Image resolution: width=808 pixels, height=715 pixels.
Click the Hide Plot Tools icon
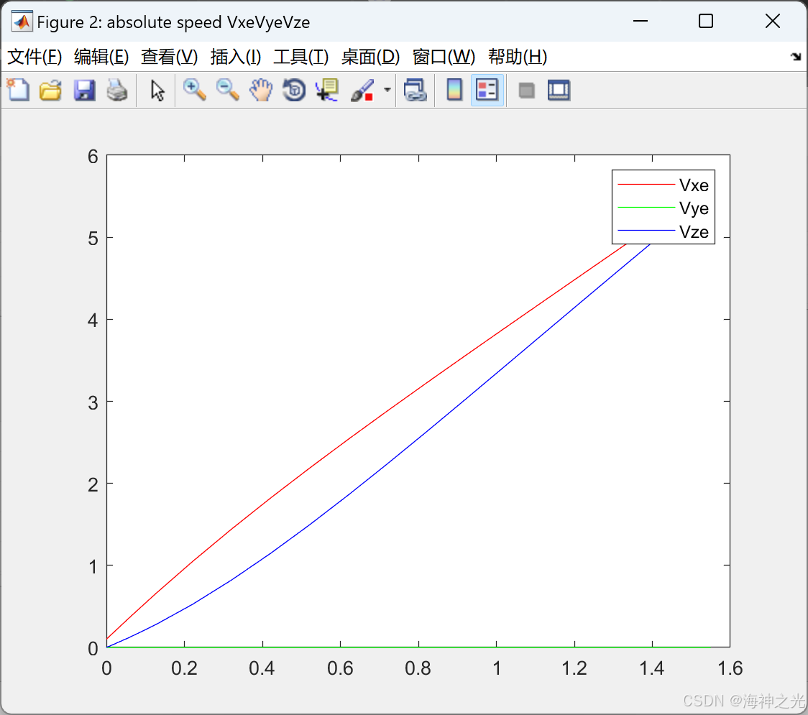(x=526, y=91)
